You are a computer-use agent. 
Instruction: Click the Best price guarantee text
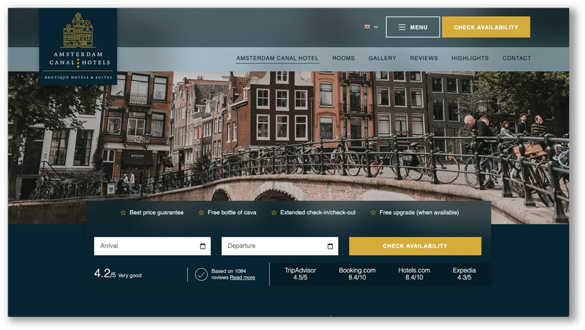[x=156, y=212]
